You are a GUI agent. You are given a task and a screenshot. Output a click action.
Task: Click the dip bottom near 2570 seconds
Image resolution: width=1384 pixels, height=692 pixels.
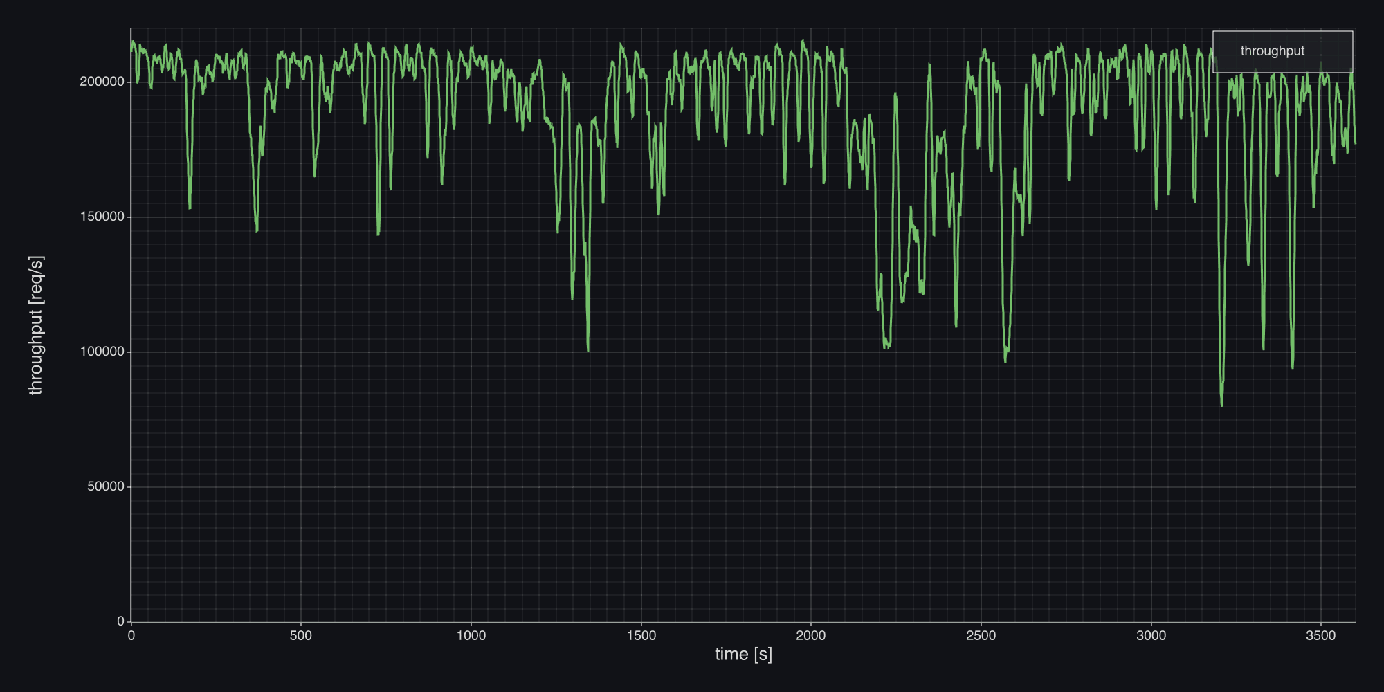[1005, 361]
